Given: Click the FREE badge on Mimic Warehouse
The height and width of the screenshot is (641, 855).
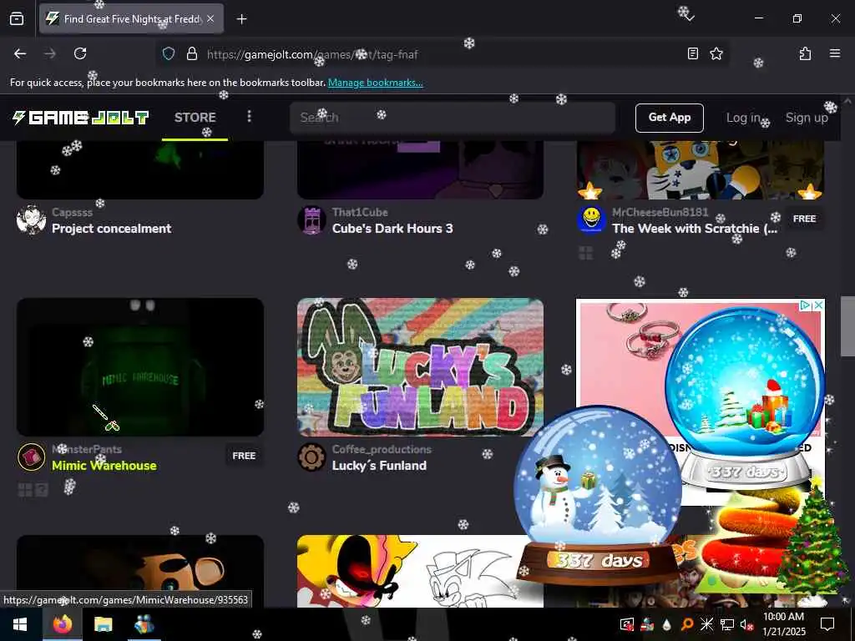Looking at the screenshot, I should 244,456.
